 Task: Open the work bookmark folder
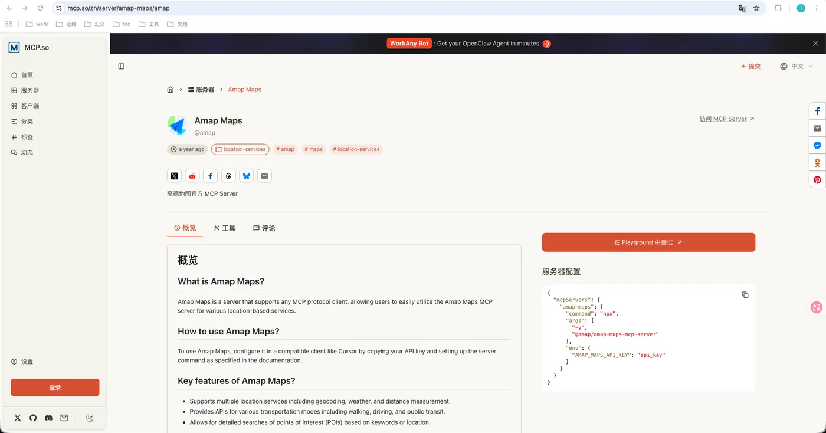coord(37,24)
